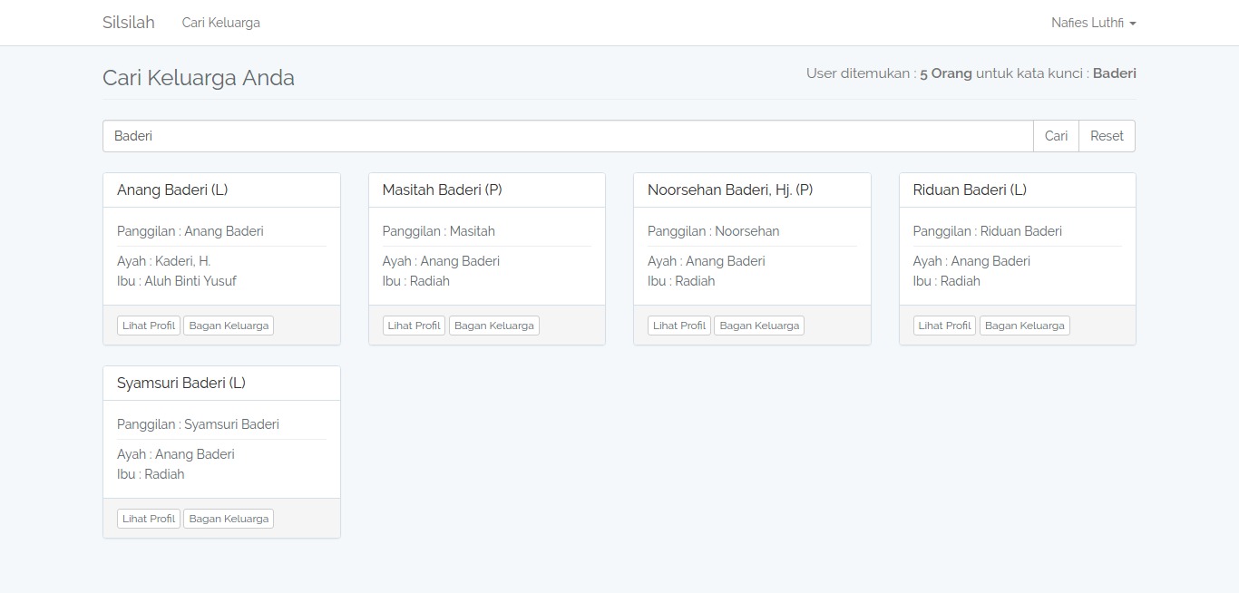Image resolution: width=1239 pixels, height=593 pixels.
Task: Select the Silsilah brand link
Action: [128, 22]
